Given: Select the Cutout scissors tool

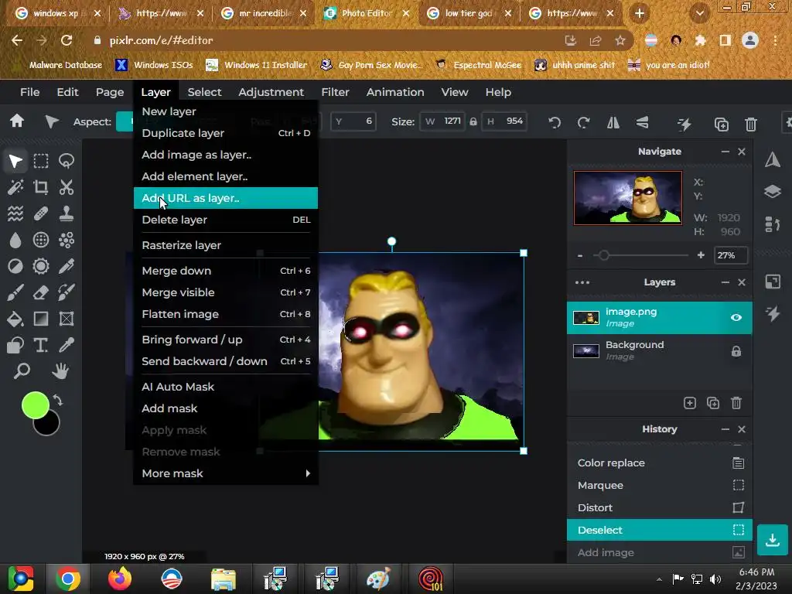Looking at the screenshot, I should [x=67, y=187].
